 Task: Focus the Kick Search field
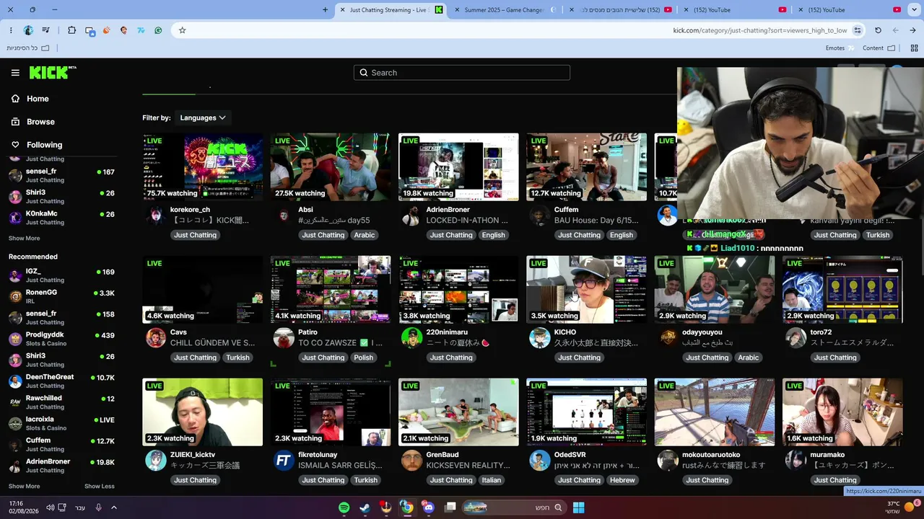click(x=462, y=73)
